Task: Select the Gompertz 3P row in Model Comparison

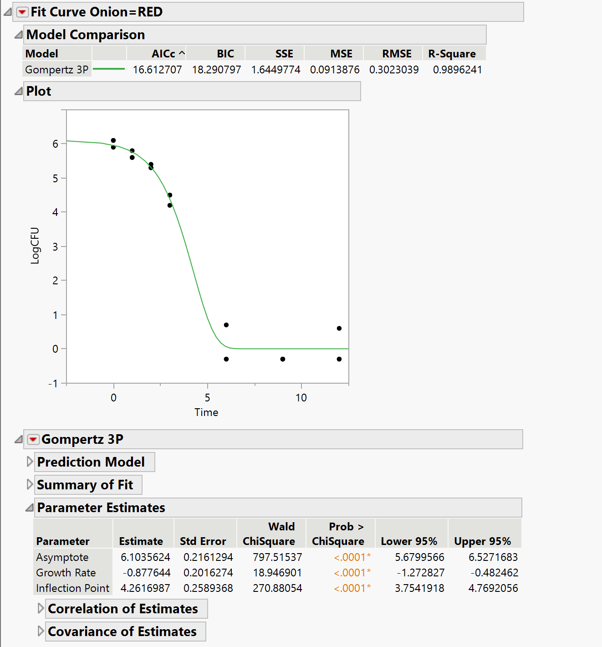Action: 56,69
